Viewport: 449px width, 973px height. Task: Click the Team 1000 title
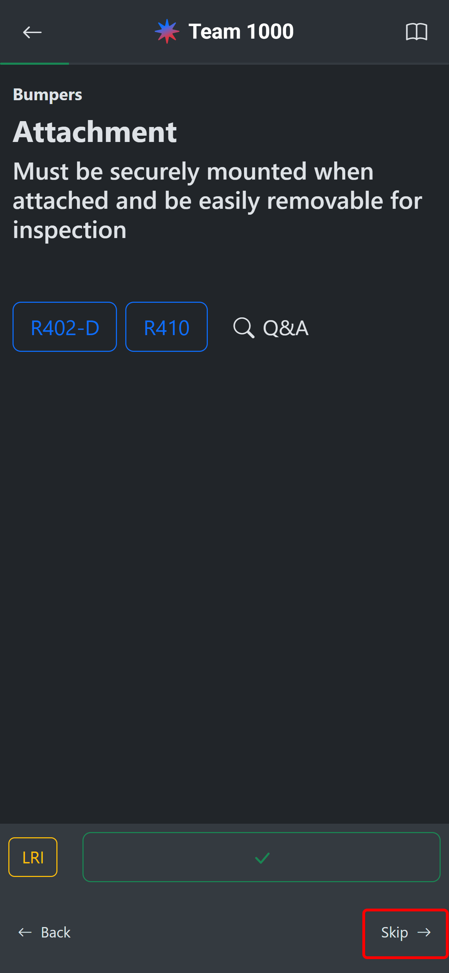[x=241, y=31]
